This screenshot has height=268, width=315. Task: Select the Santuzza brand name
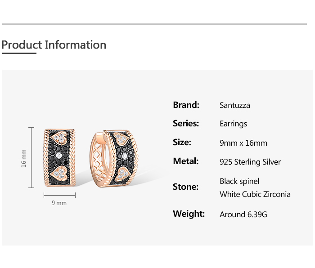(235, 106)
